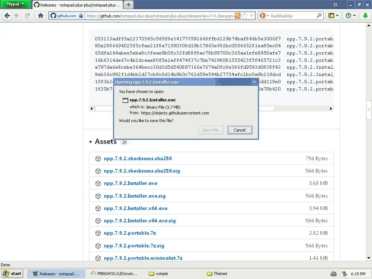Viewport: 372px width, 279px height.
Task: Click package icon beside Installer.x64.exe.sig
Action: (x=98, y=221)
